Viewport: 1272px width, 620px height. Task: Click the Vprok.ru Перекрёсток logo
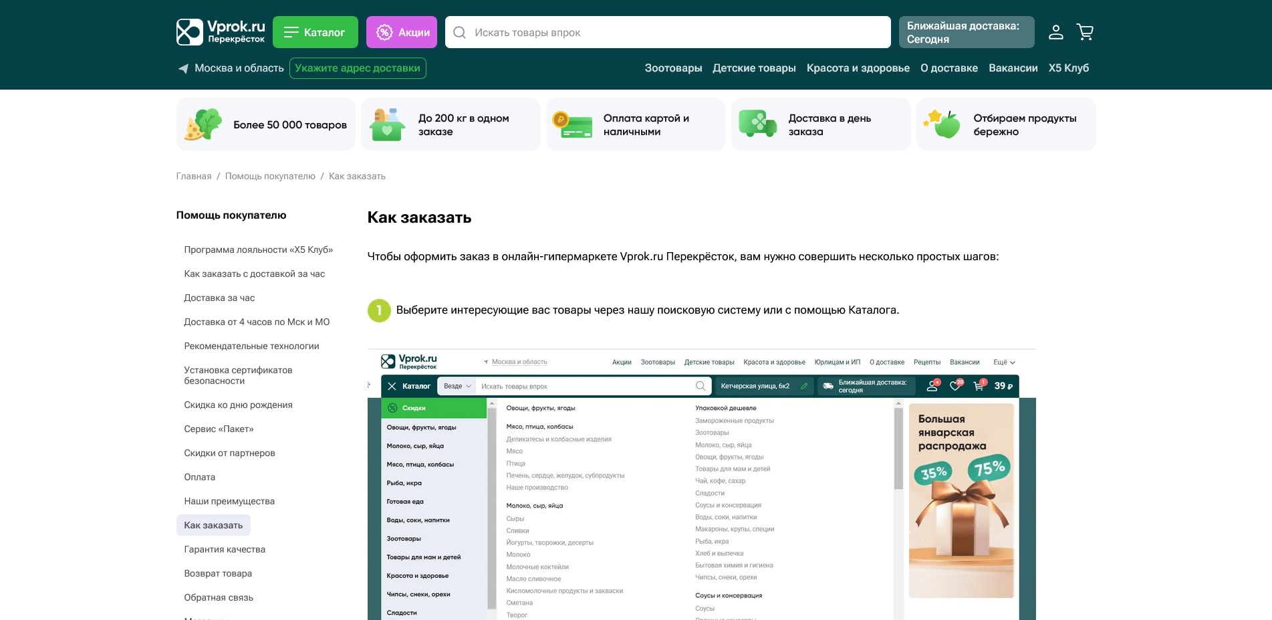(221, 32)
